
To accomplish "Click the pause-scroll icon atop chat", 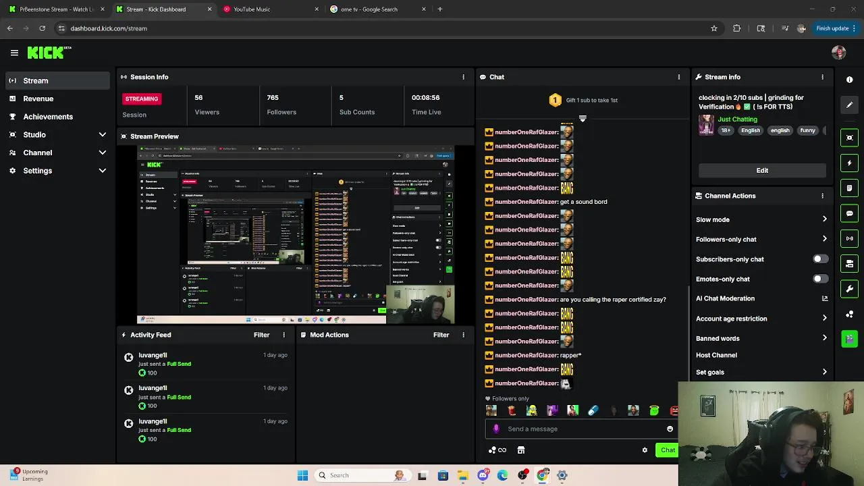I will pos(583,119).
